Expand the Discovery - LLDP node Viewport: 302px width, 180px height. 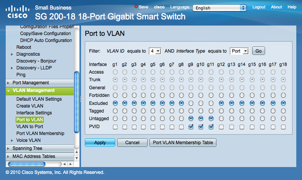[12, 68]
